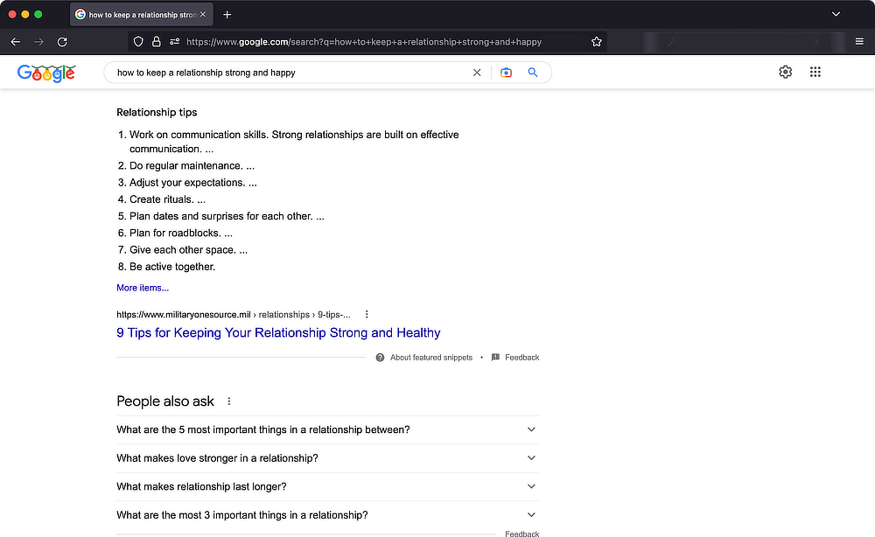Expand "What are the 5 most important things" question

[x=327, y=430]
